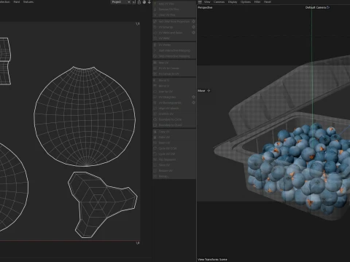The height and width of the screenshot is (262, 350).
Task: Open options gear for UV Rectangularize
Action: tap(193, 103)
